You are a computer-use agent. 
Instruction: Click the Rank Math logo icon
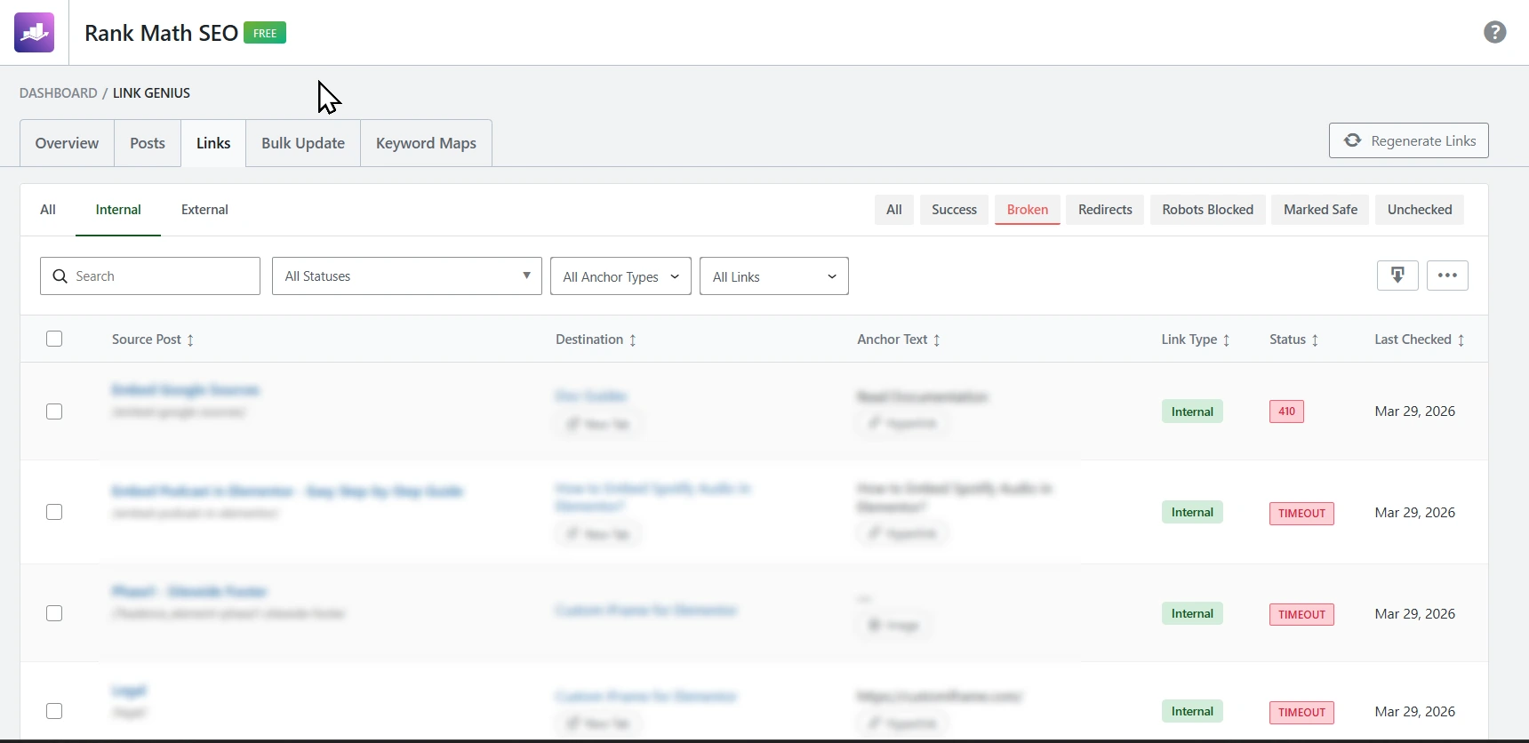click(35, 33)
